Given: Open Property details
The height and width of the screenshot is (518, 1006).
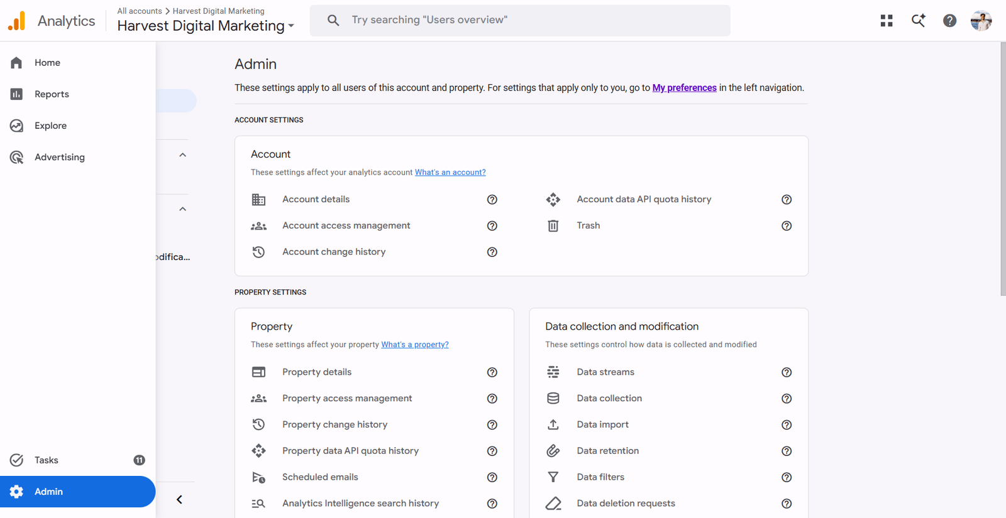Looking at the screenshot, I should (317, 372).
